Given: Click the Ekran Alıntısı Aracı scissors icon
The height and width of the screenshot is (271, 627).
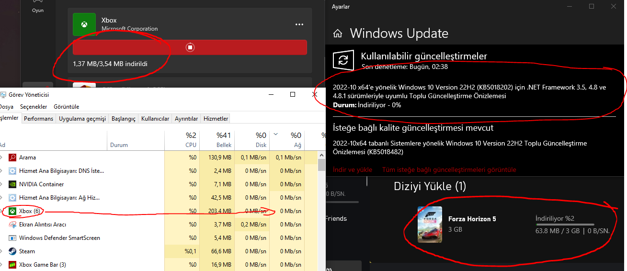Looking at the screenshot, I should [x=12, y=225].
